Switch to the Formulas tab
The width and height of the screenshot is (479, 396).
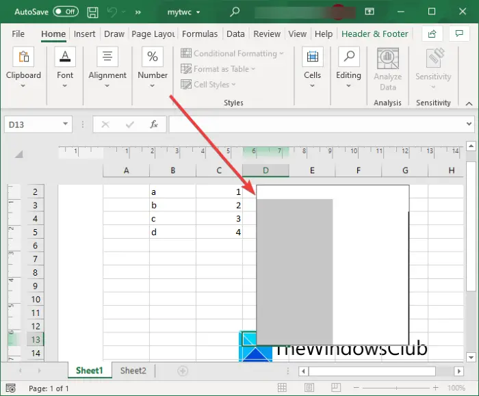tap(200, 34)
